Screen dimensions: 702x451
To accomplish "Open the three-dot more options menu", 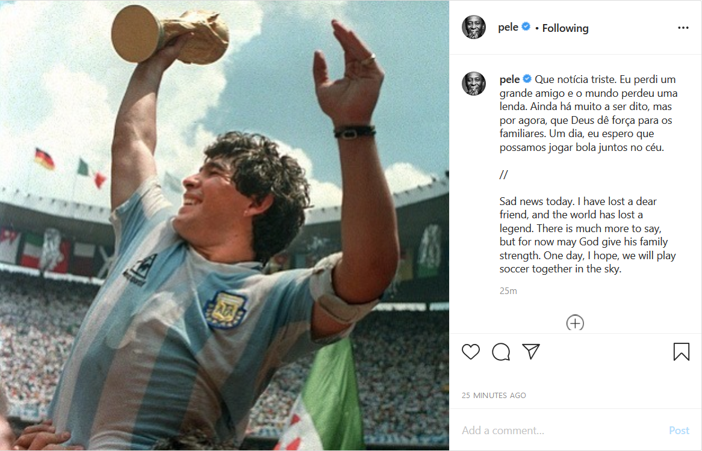I will point(683,28).
